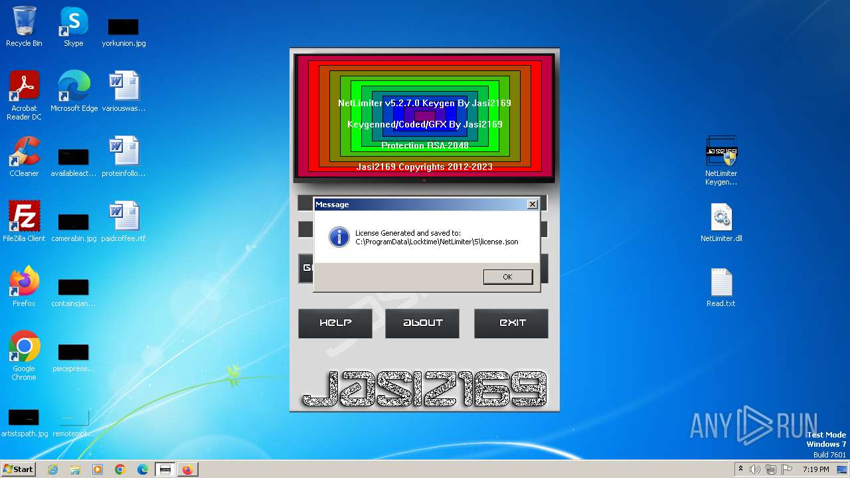Open FileZilla Client desktop shortcut
This screenshot has width=850, height=478.
[x=24, y=222]
